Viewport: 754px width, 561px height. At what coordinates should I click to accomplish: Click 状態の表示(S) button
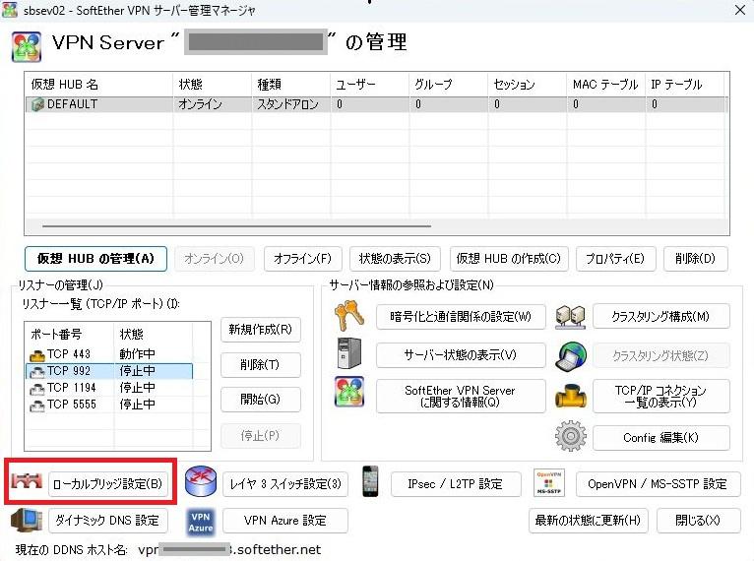(x=395, y=259)
